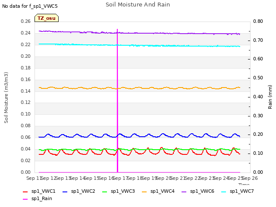The image size is (276, 207).
Task: Select the sp1_VWC7 legend label
Action: click(x=242, y=191)
